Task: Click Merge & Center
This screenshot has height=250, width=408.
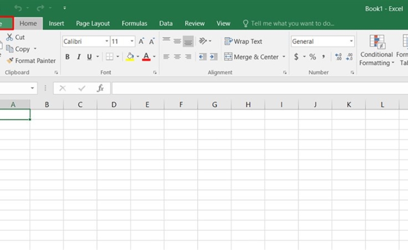Action: coord(251,57)
